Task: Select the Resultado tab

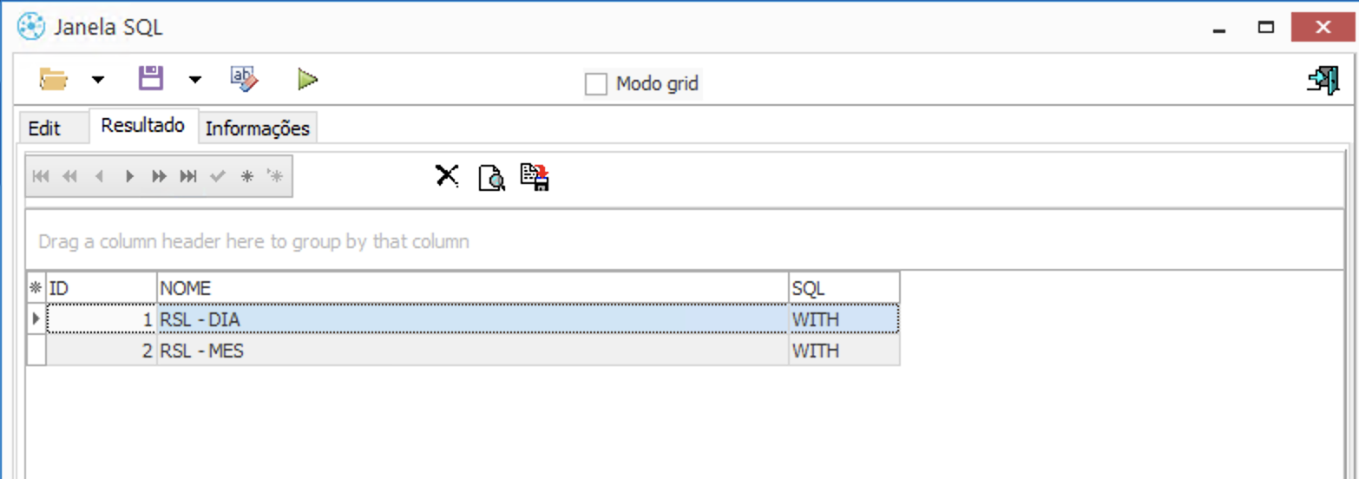Action: point(143,125)
